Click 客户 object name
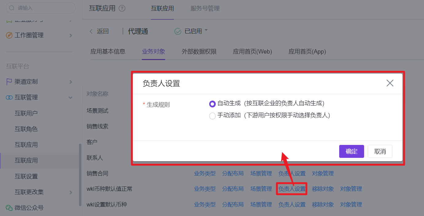This screenshot has height=216, width=424. [92, 142]
